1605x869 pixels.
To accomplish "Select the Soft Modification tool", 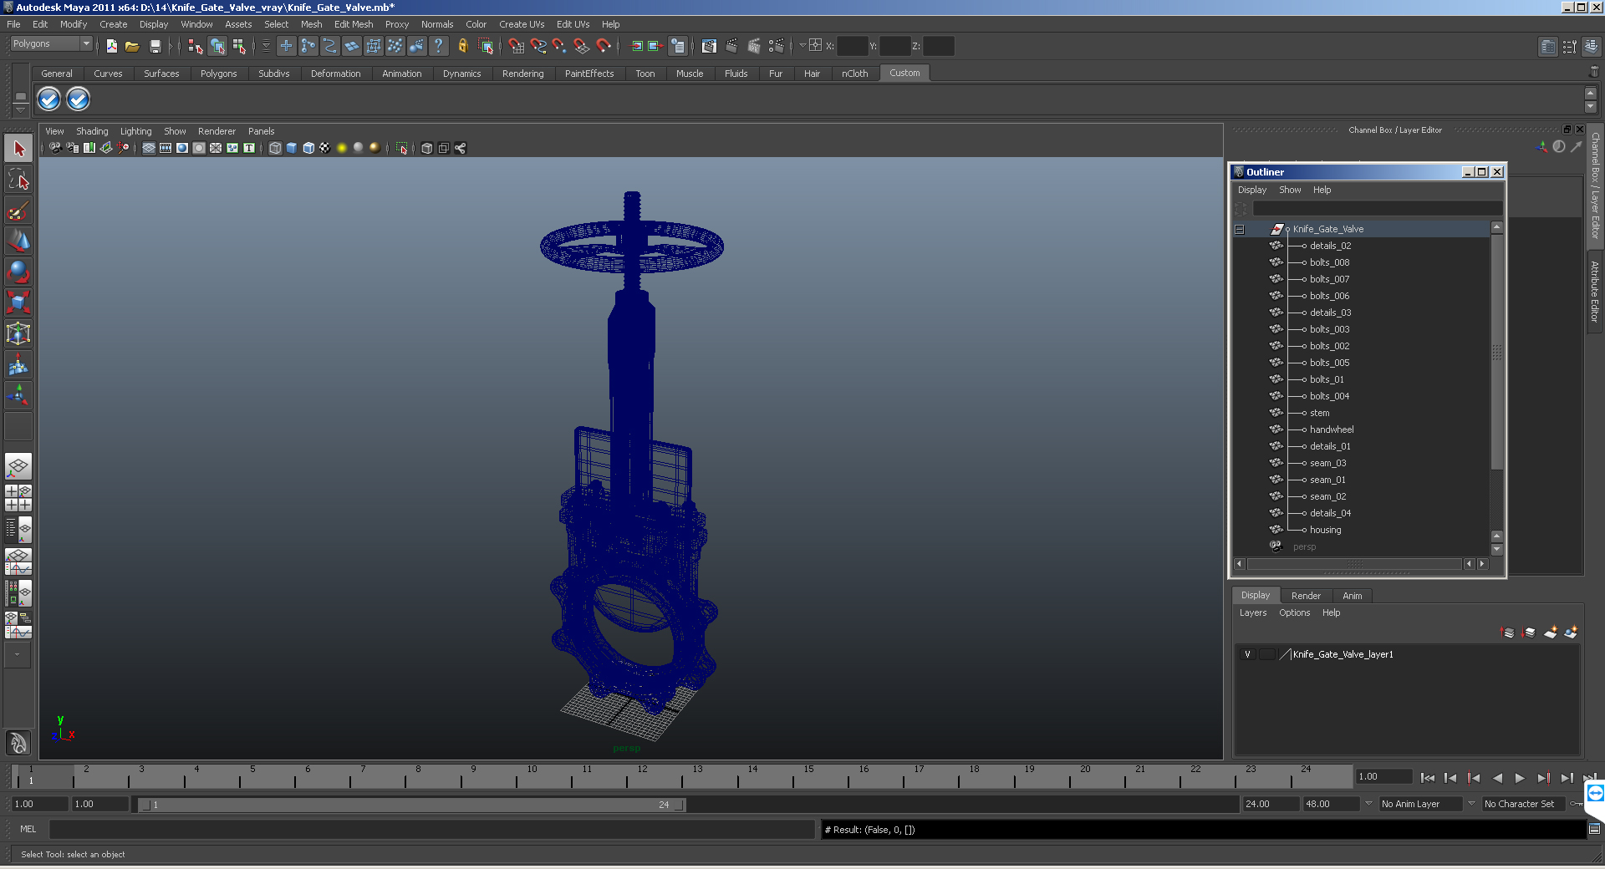I will coord(18,365).
